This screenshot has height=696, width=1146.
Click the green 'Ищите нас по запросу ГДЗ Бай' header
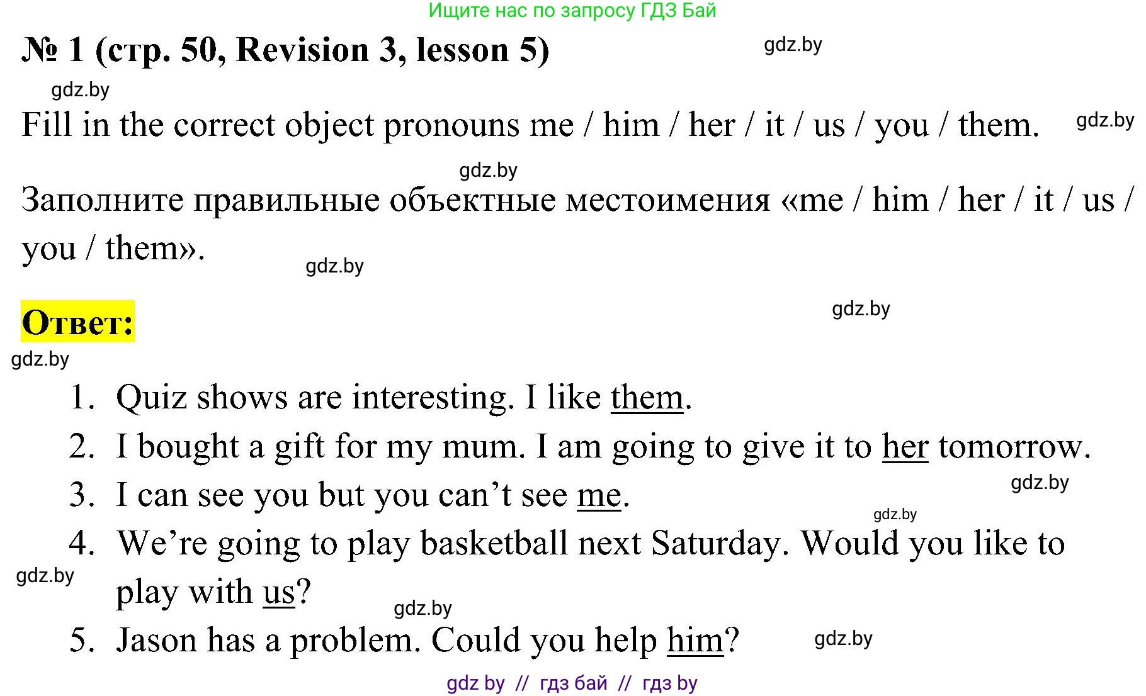[572, 11]
